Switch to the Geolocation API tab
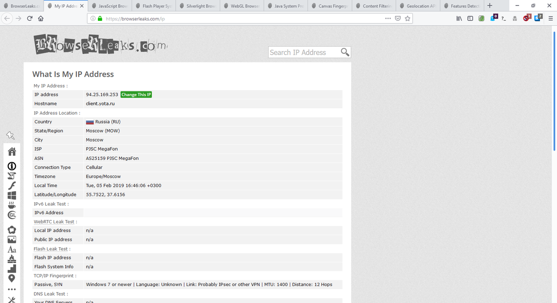The height and width of the screenshot is (303, 557). click(418, 6)
